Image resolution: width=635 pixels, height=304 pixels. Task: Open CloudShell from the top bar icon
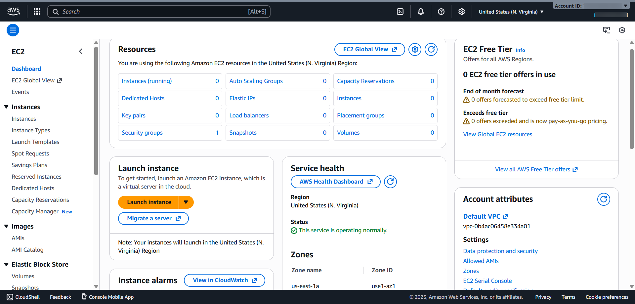pos(400,12)
